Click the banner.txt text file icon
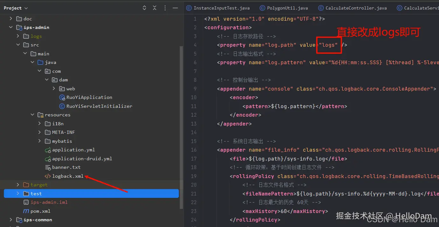 [x=48, y=167]
